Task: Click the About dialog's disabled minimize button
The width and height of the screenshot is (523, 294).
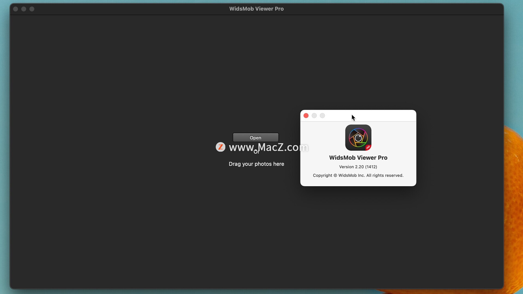Action: pos(314,116)
